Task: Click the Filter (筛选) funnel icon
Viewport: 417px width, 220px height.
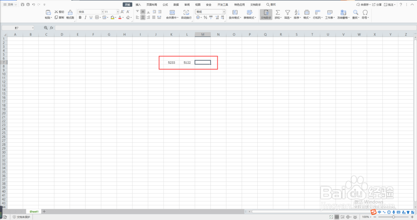Action: tap(287, 12)
